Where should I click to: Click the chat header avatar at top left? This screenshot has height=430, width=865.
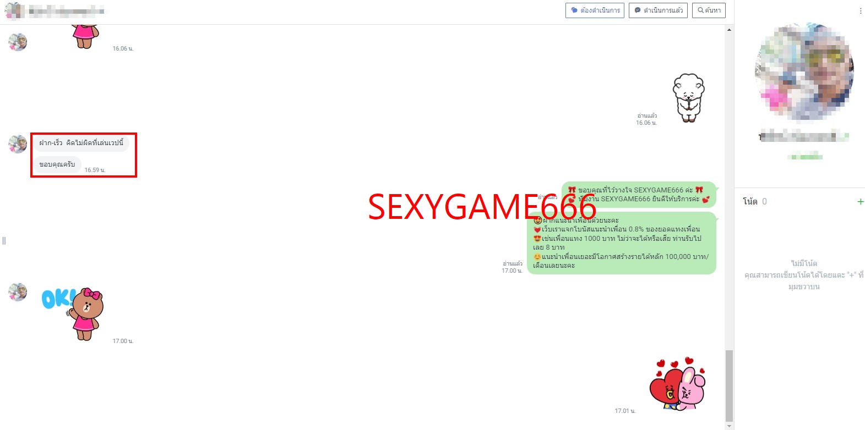pos(14,10)
